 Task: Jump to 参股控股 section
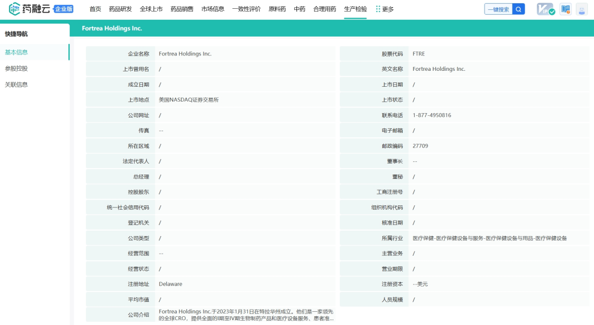pyautogui.click(x=16, y=69)
